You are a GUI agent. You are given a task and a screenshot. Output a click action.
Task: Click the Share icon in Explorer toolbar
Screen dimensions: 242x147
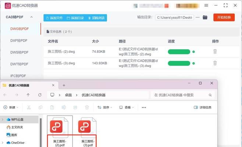pyautogui.click(x=75, y=107)
